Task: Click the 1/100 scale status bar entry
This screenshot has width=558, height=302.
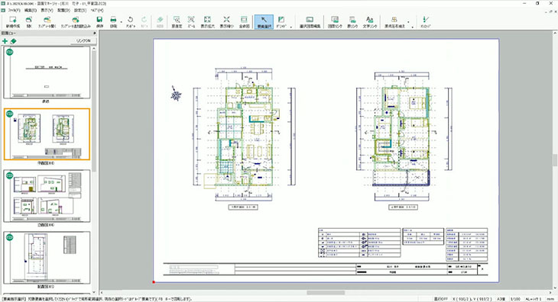Action: 515,299
